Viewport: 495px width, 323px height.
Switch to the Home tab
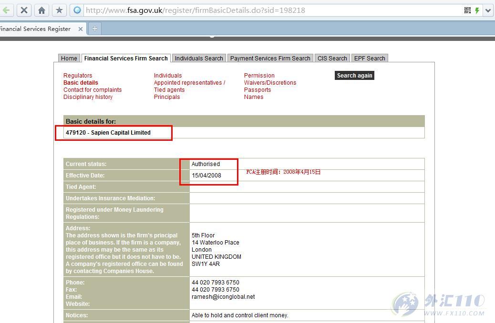click(x=69, y=58)
